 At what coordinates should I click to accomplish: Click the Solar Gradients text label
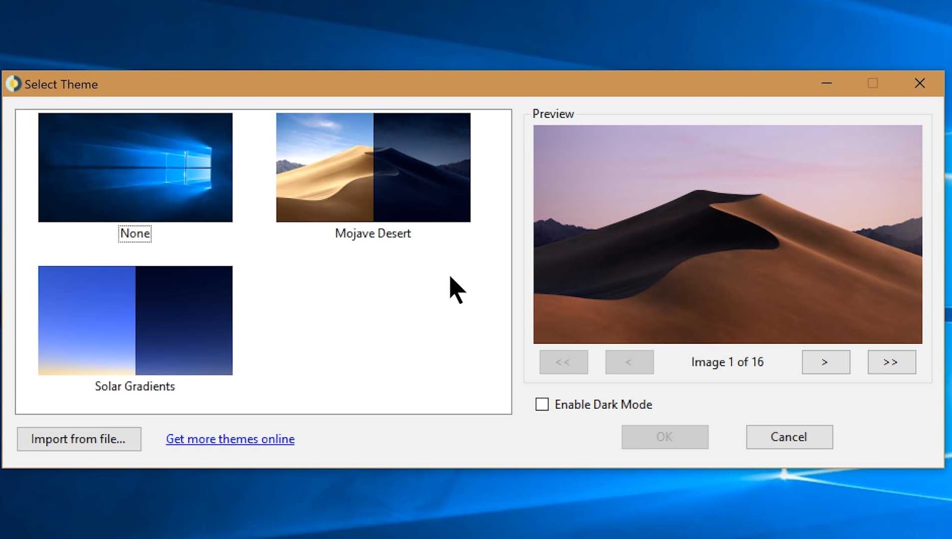(135, 386)
